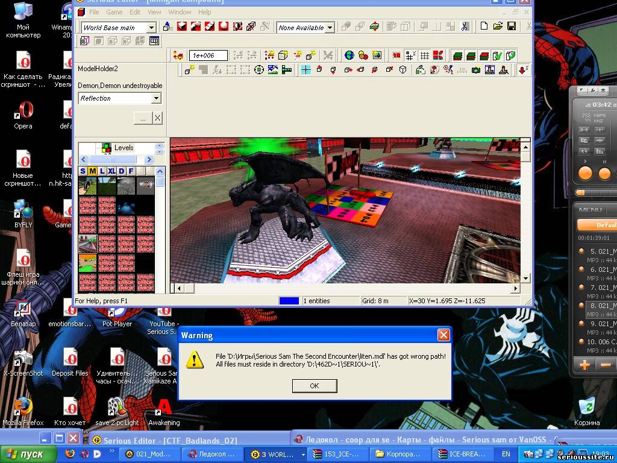The height and width of the screenshot is (463, 617).
Task: Open the World Base main dropdown
Action: pyautogui.click(x=151, y=28)
